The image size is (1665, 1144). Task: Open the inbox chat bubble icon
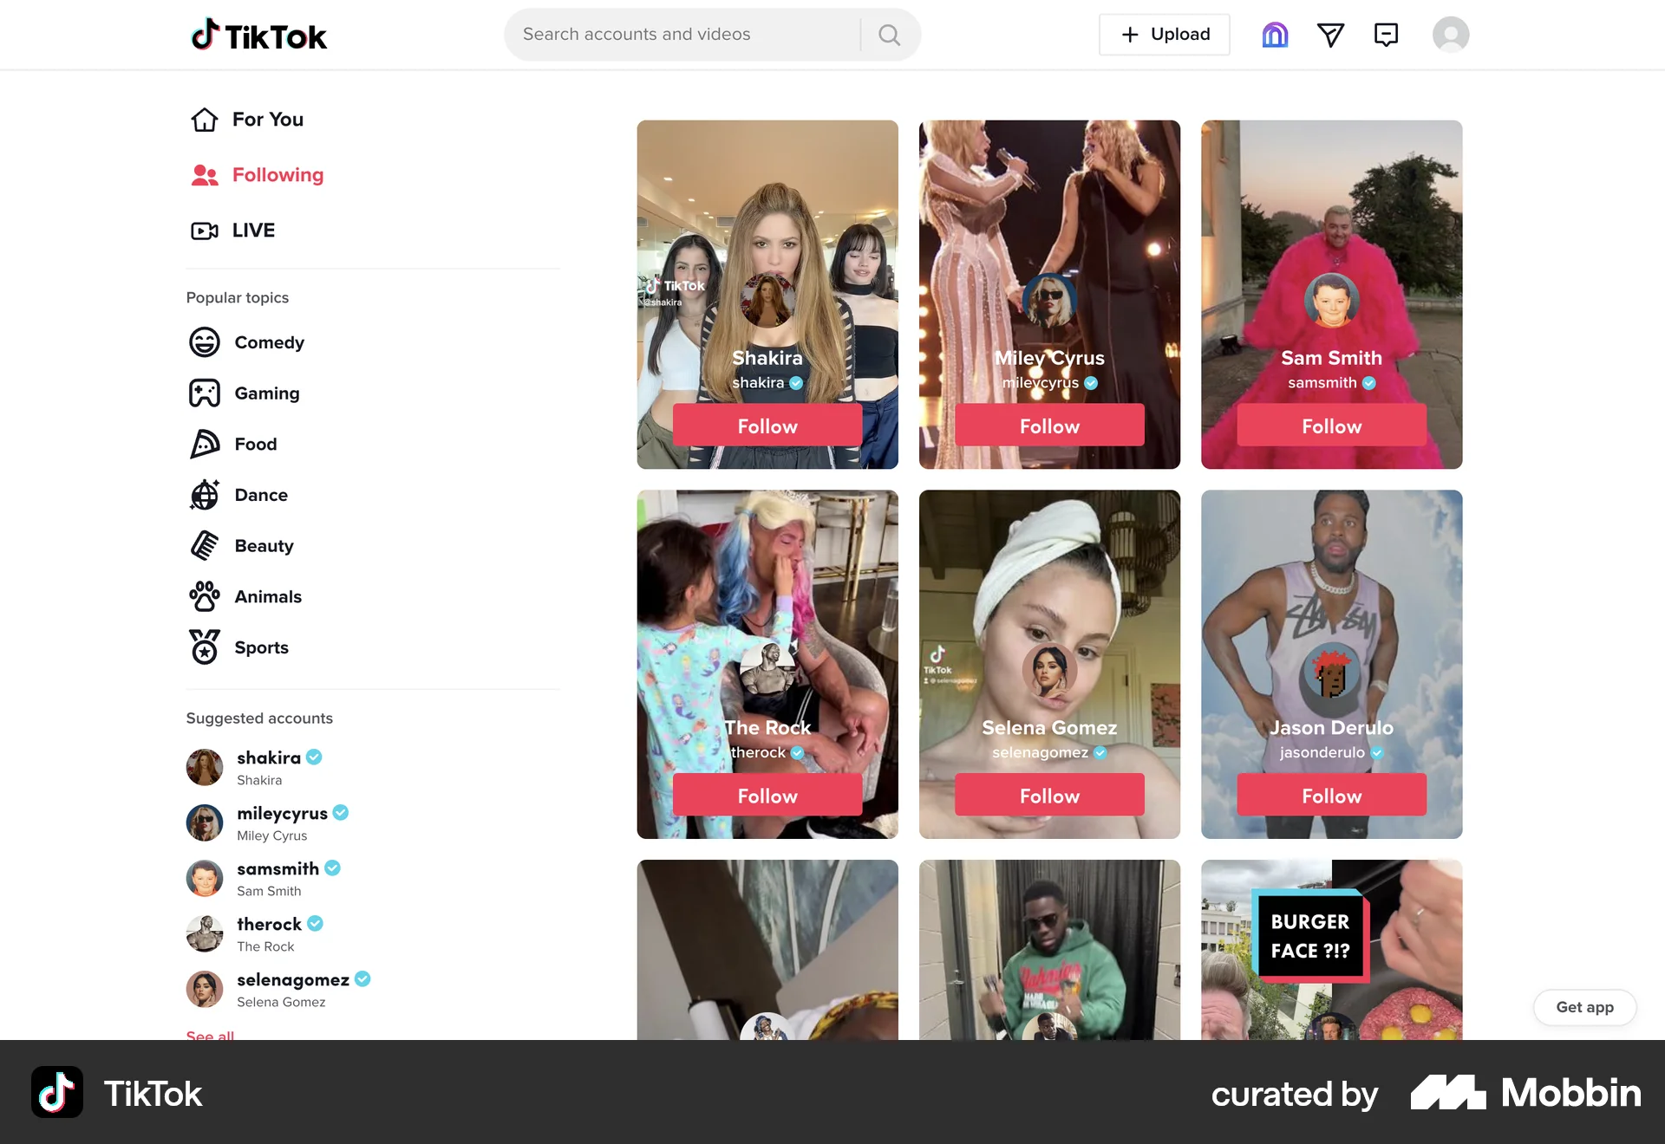(1386, 35)
